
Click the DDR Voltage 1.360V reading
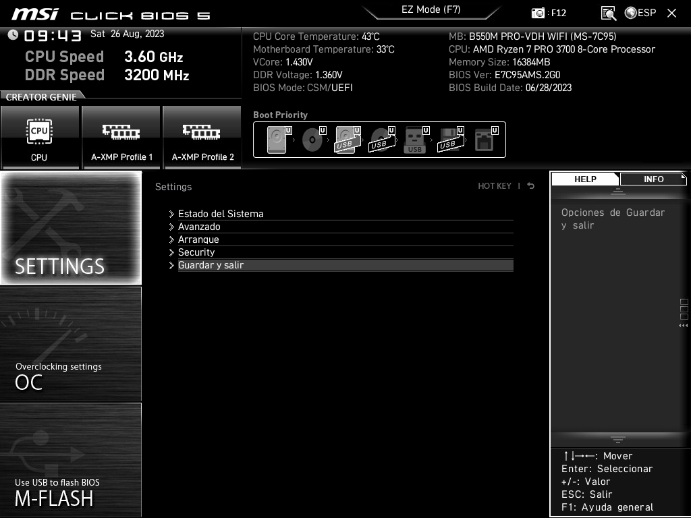click(x=298, y=75)
